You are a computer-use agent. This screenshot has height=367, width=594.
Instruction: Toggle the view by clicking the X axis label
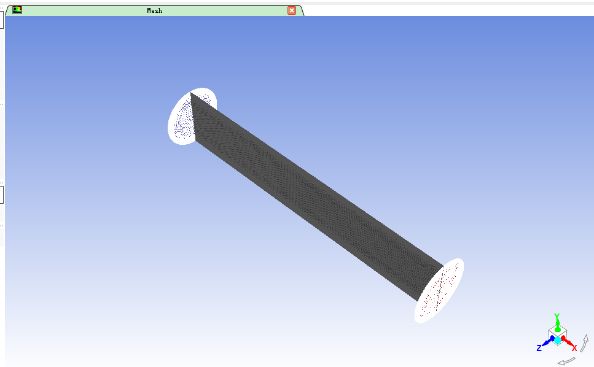(574, 347)
